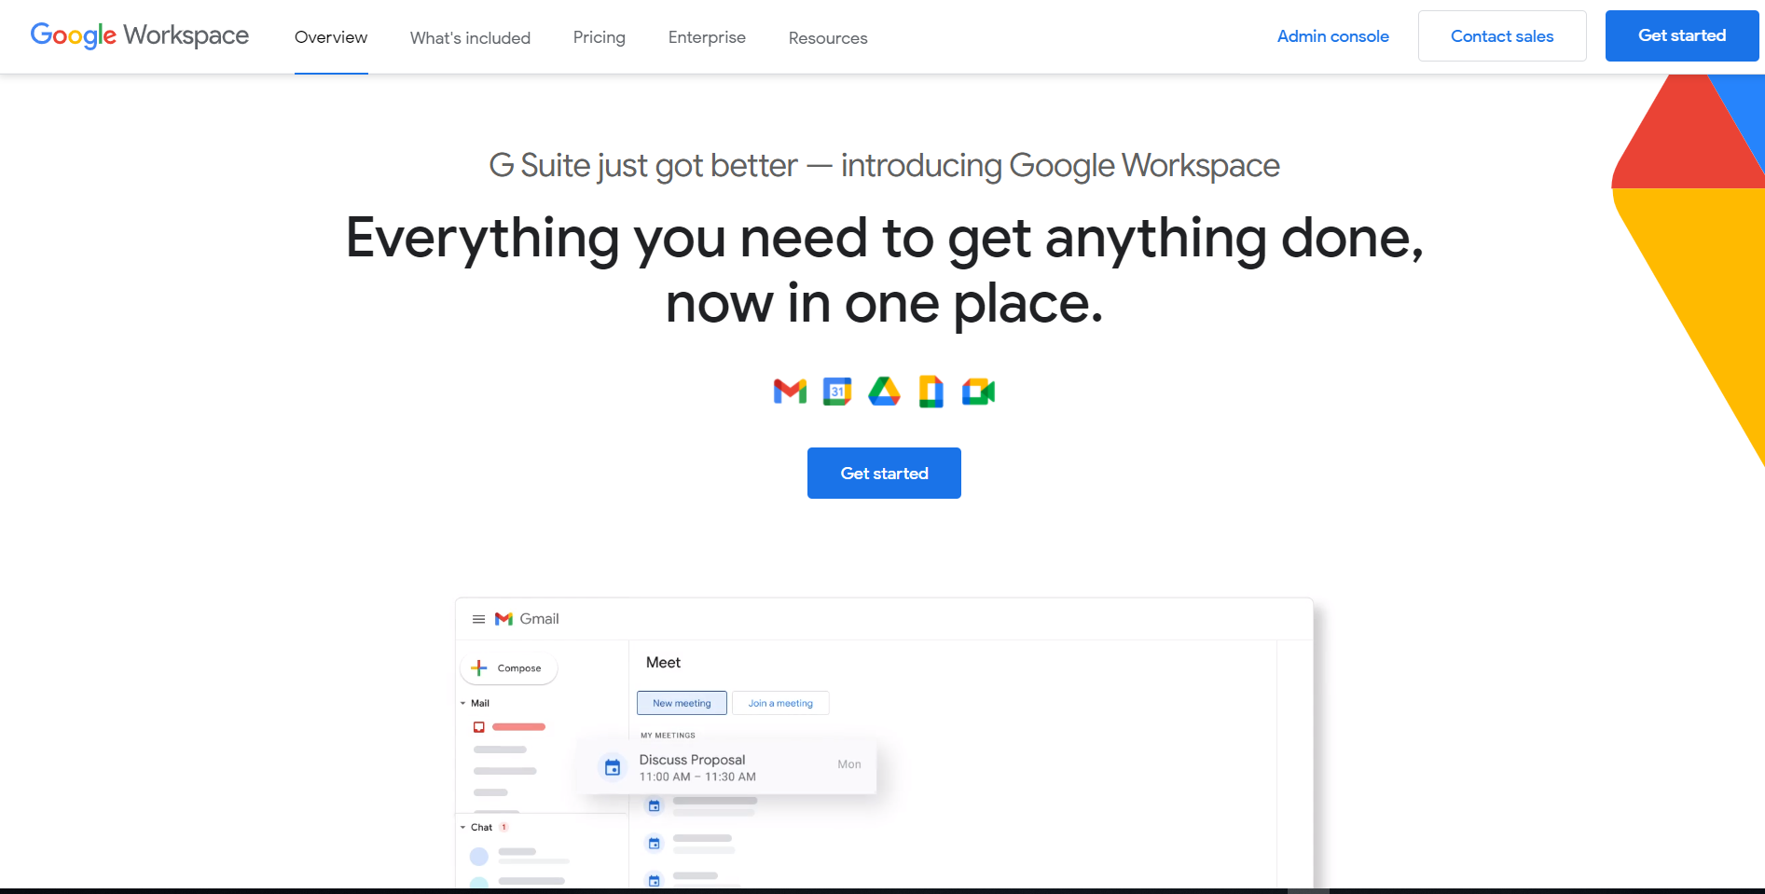Click the Contact sales button

(1501, 36)
